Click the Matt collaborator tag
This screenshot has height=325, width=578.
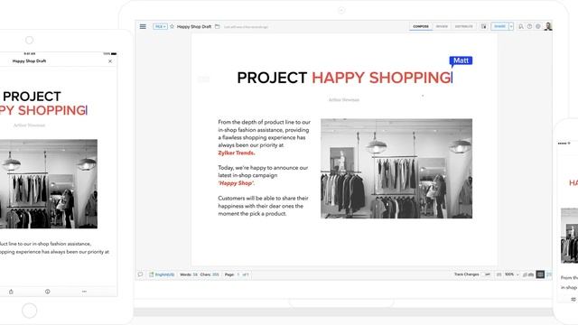coord(461,60)
